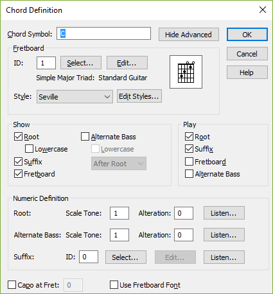Click Fretboard Edit button

tap(127, 63)
